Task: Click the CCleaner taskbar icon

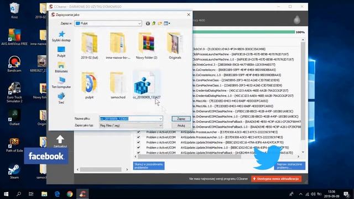Action: 82,194
